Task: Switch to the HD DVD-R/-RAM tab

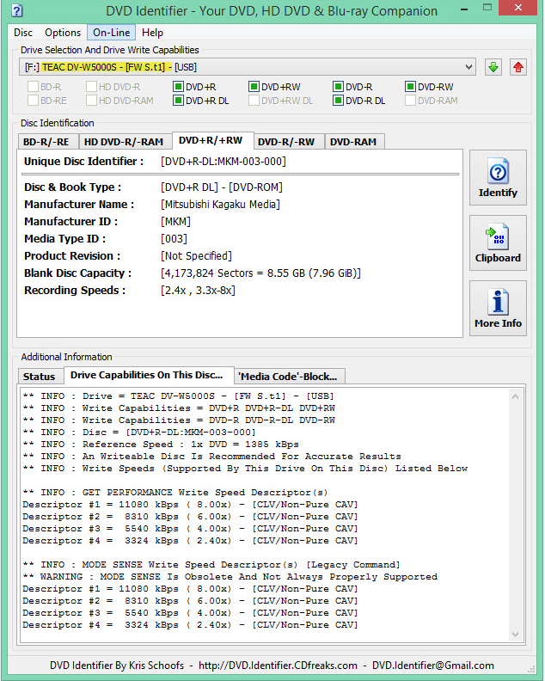Action: (x=124, y=142)
